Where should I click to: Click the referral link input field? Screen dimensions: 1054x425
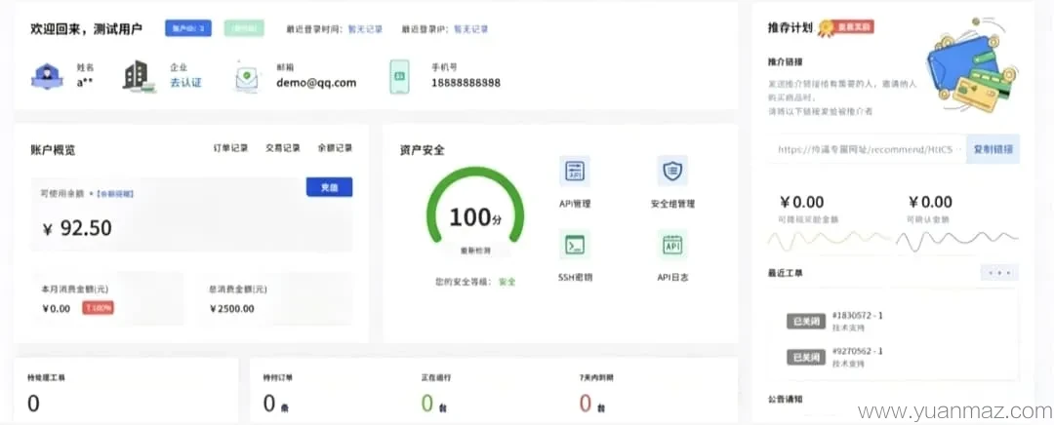tap(868, 149)
